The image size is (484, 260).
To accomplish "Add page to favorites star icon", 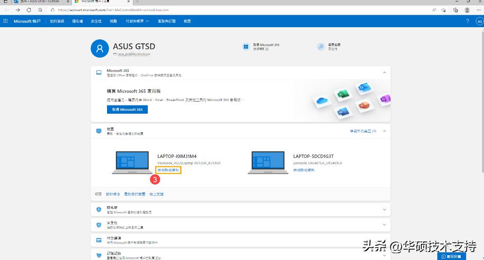I will tap(444, 10).
